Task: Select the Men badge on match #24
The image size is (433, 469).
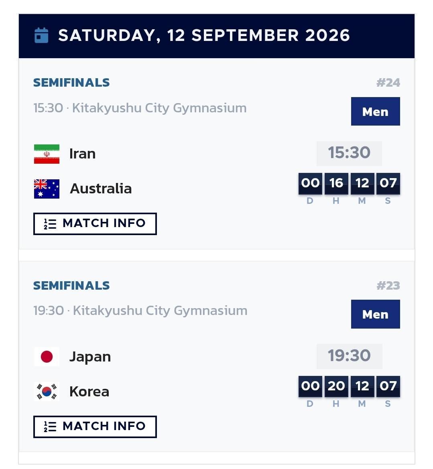Action: (x=375, y=111)
